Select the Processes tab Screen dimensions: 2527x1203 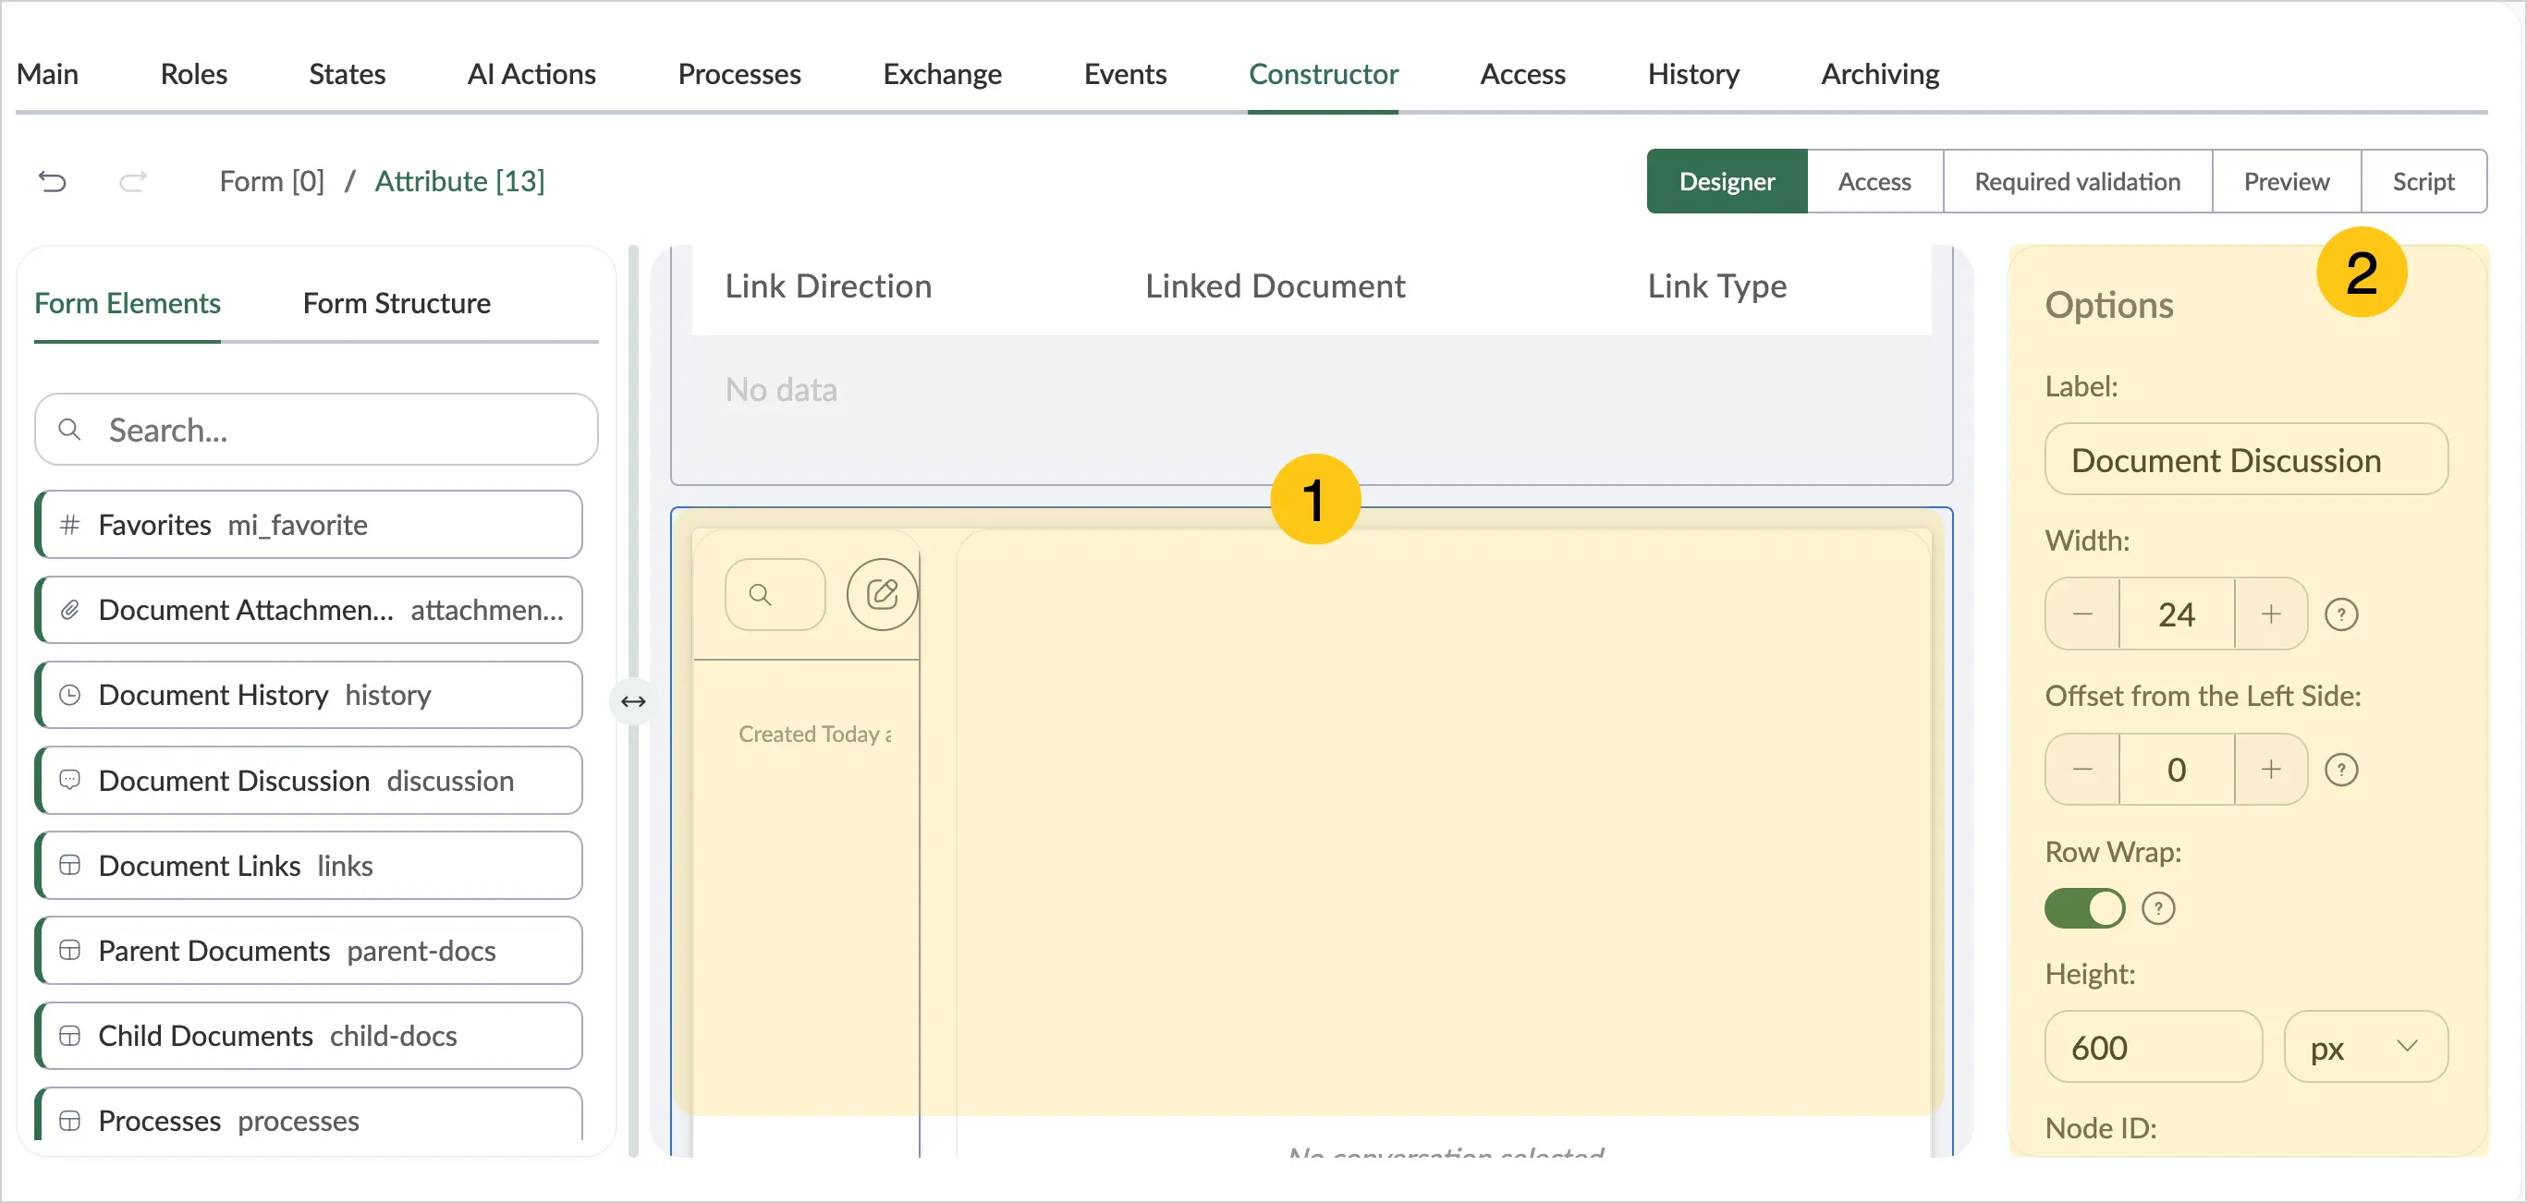[x=739, y=75]
